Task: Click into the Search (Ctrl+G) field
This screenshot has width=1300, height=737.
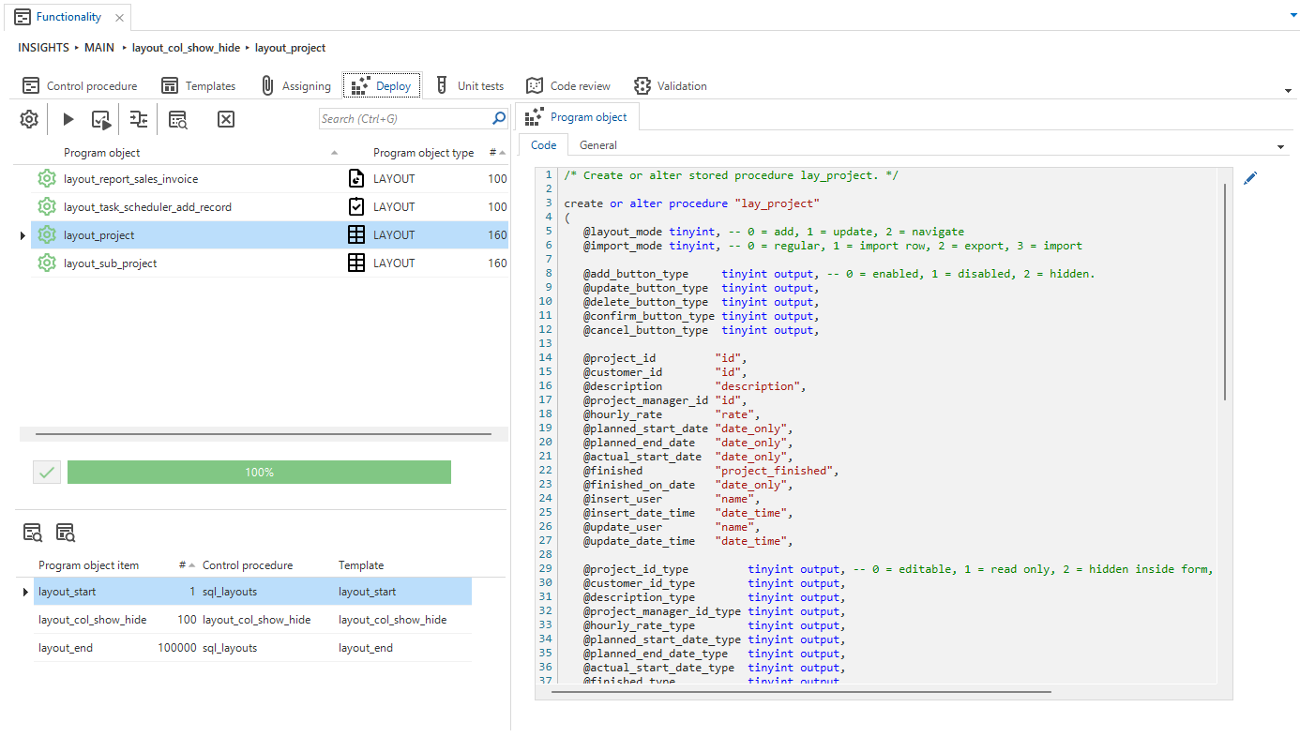Action: [403, 119]
